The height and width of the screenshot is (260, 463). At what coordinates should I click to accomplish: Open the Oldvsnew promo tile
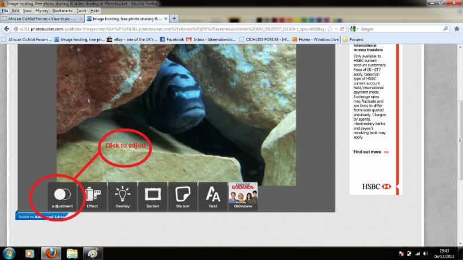[x=243, y=196]
